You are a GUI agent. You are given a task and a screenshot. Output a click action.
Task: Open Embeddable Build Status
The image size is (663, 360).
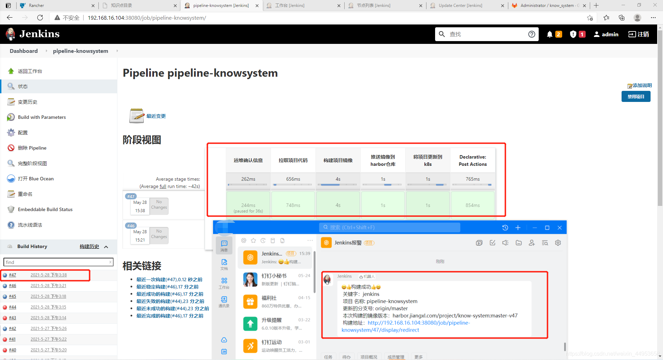pos(45,209)
